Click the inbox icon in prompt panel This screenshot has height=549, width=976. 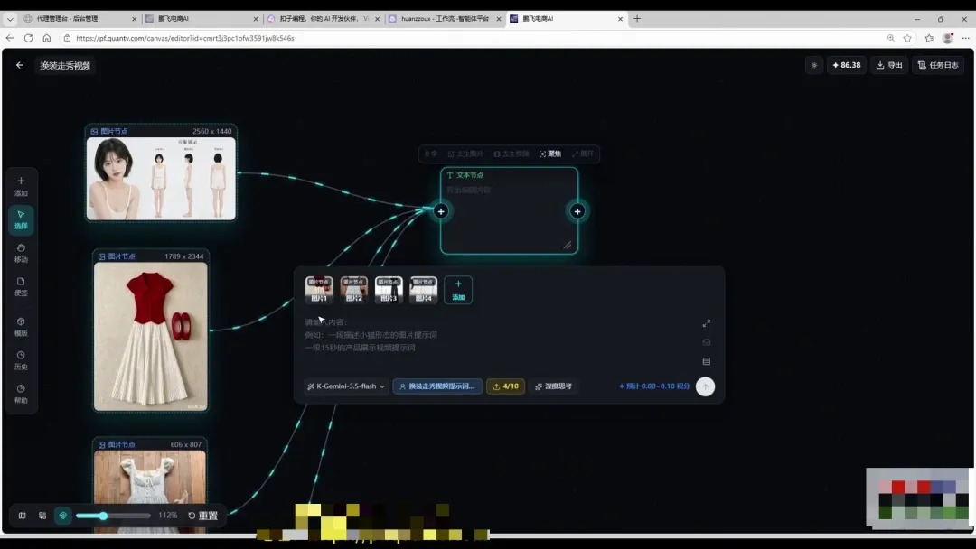click(x=707, y=342)
